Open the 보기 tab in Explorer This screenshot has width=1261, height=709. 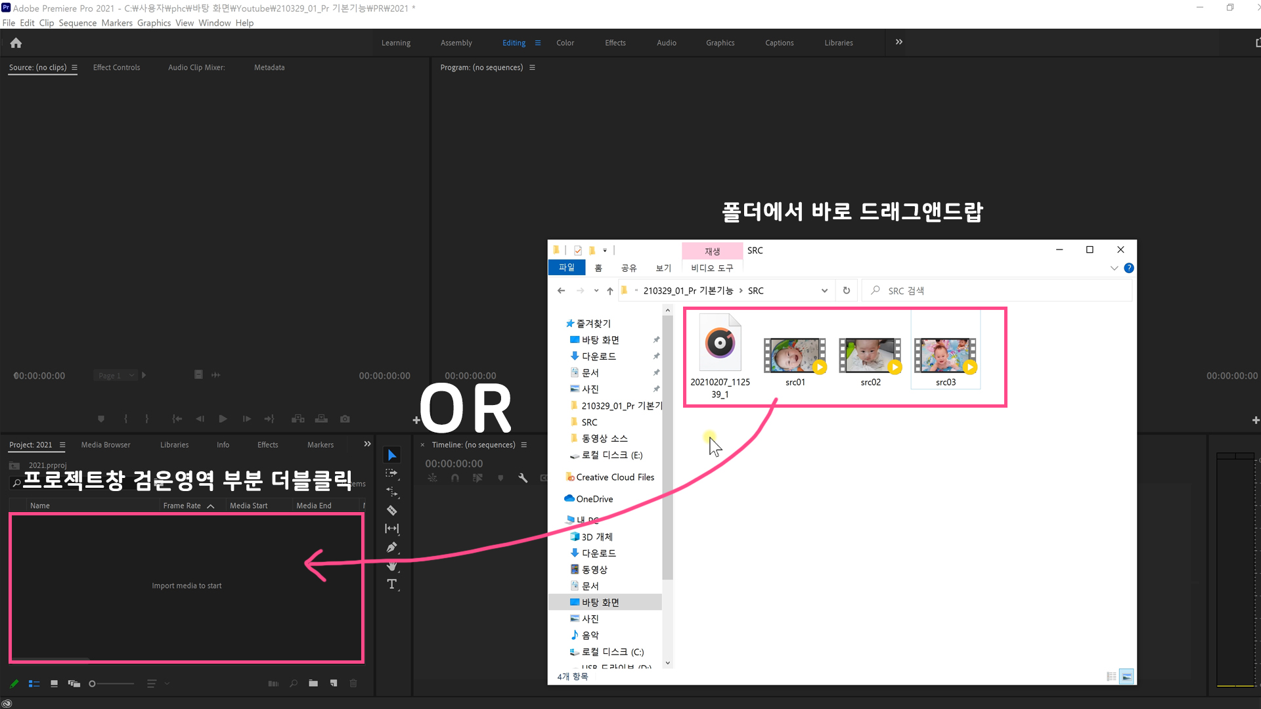[x=663, y=268]
